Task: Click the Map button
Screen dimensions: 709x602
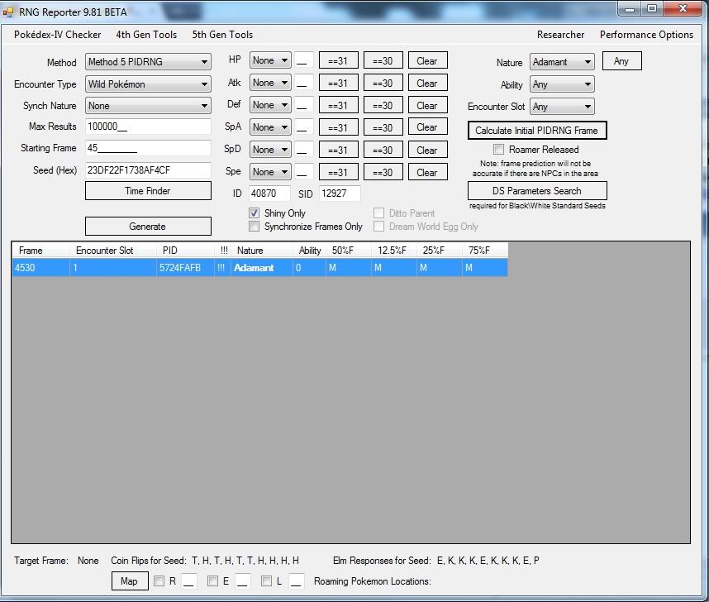Action: click(130, 581)
